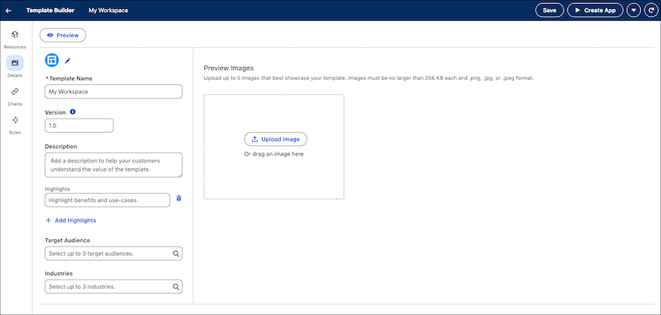Click the My Workspace title in header
661x315 pixels.
click(108, 11)
